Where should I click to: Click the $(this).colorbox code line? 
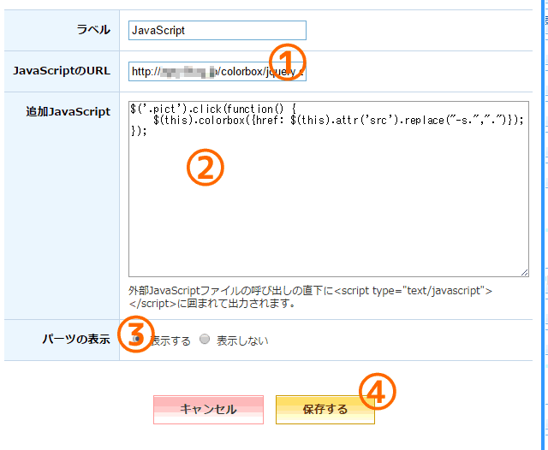point(338,121)
